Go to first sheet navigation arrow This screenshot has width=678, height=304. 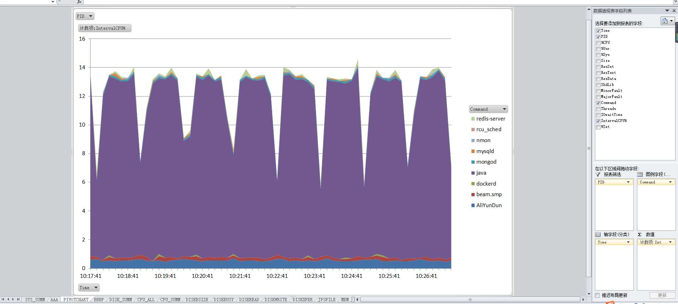[x=3, y=299]
